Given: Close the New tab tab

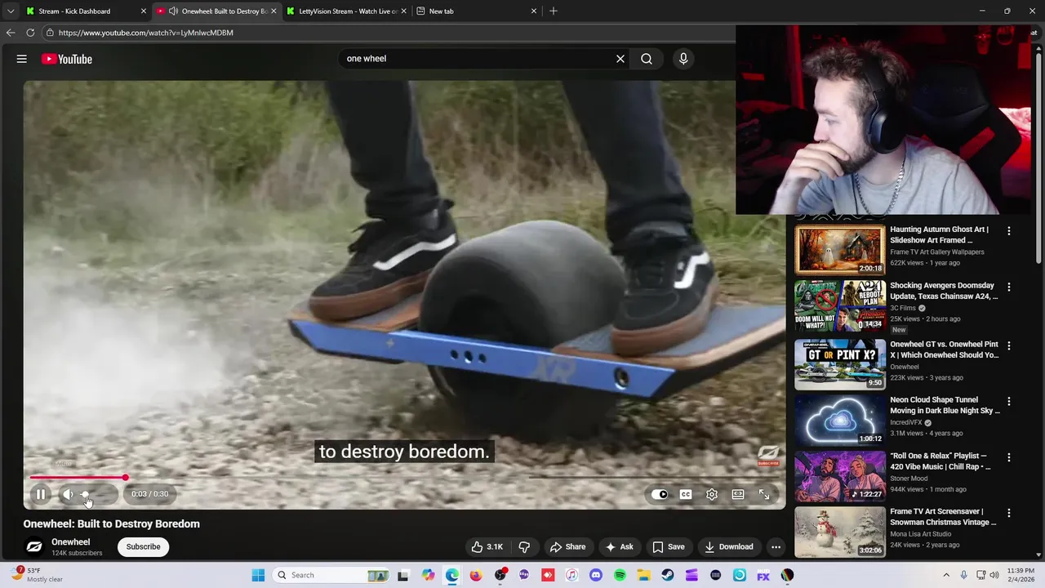Looking at the screenshot, I should (x=534, y=11).
